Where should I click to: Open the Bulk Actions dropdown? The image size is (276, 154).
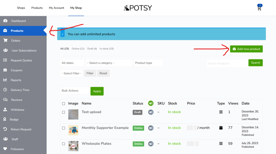(x=75, y=91)
